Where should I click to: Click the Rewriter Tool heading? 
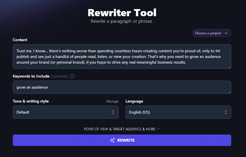(122, 13)
